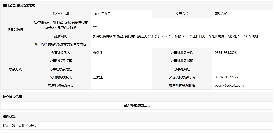This screenshot has width=274, height=133.
Task: Click the 交易机构联系邮箱 label
Action: point(182,86)
